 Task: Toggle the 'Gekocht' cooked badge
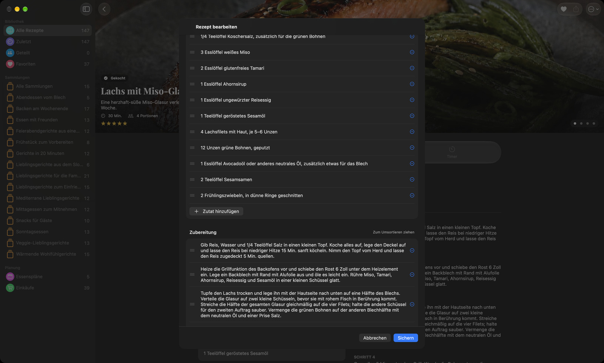114,78
